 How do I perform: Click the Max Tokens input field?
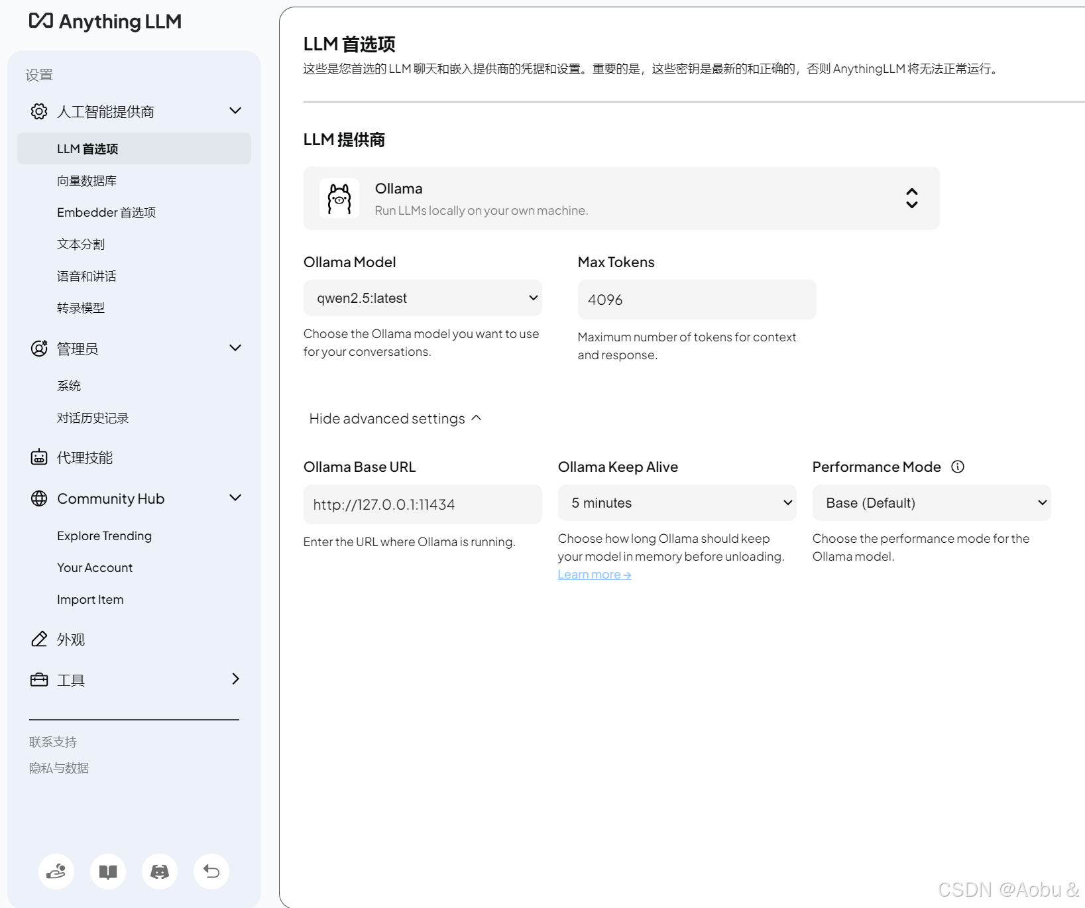point(697,300)
